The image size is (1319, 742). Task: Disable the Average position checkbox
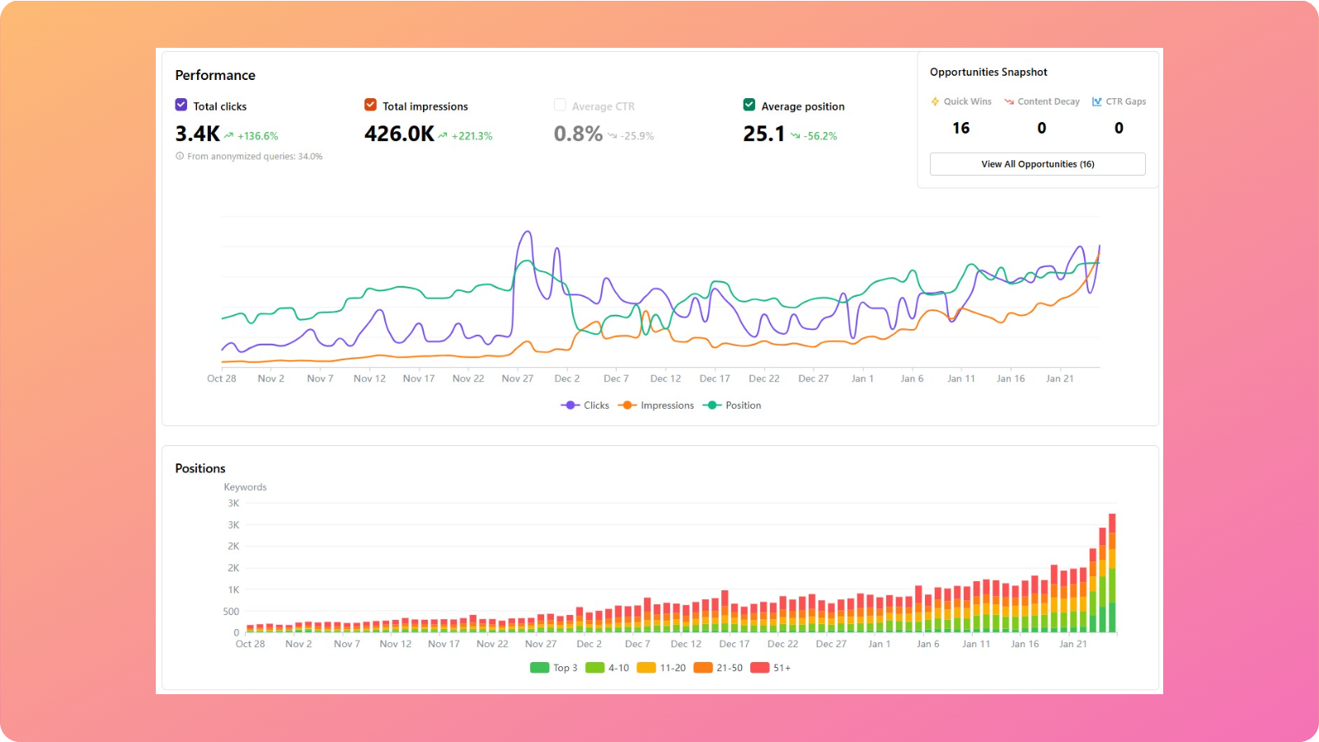pos(749,106)
